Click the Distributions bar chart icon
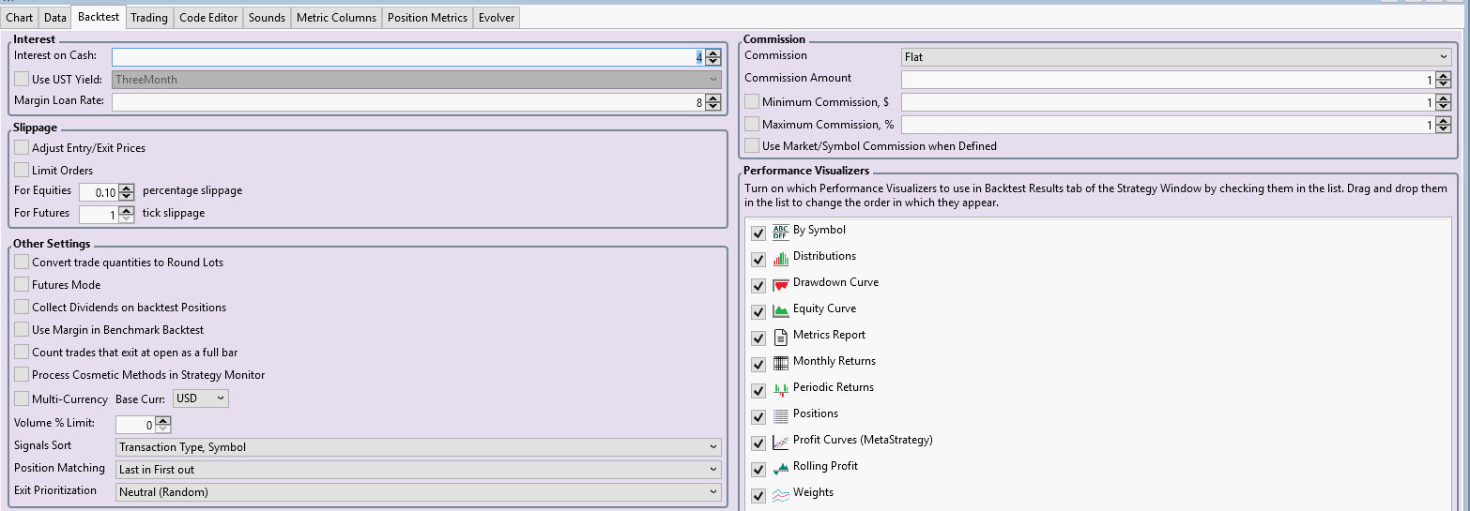The image size is (1470, 511). 780,258
